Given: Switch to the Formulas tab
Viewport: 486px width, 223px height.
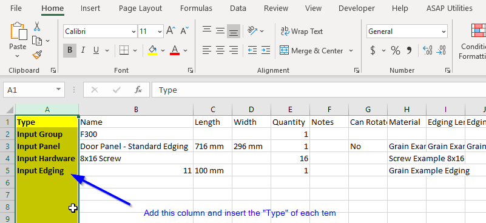Looking at the screenshot, I should [196, 8].
